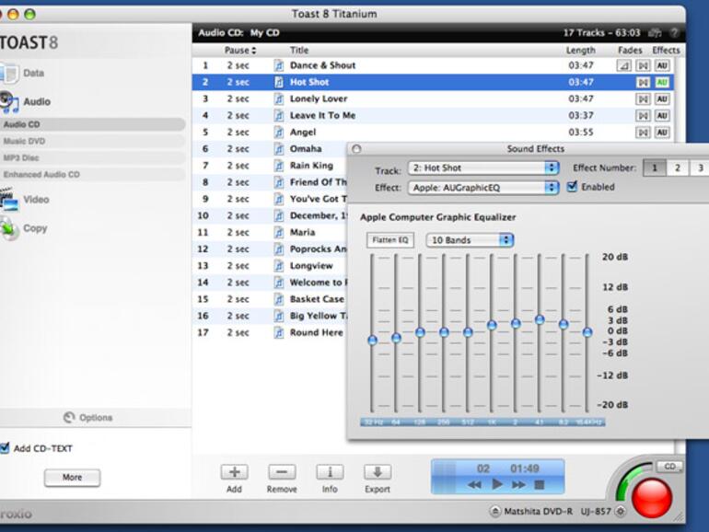Image resolution: width=709 pixels, height=532 pixels.
Task: Click the Export arrow button
Action: [378, 472]
